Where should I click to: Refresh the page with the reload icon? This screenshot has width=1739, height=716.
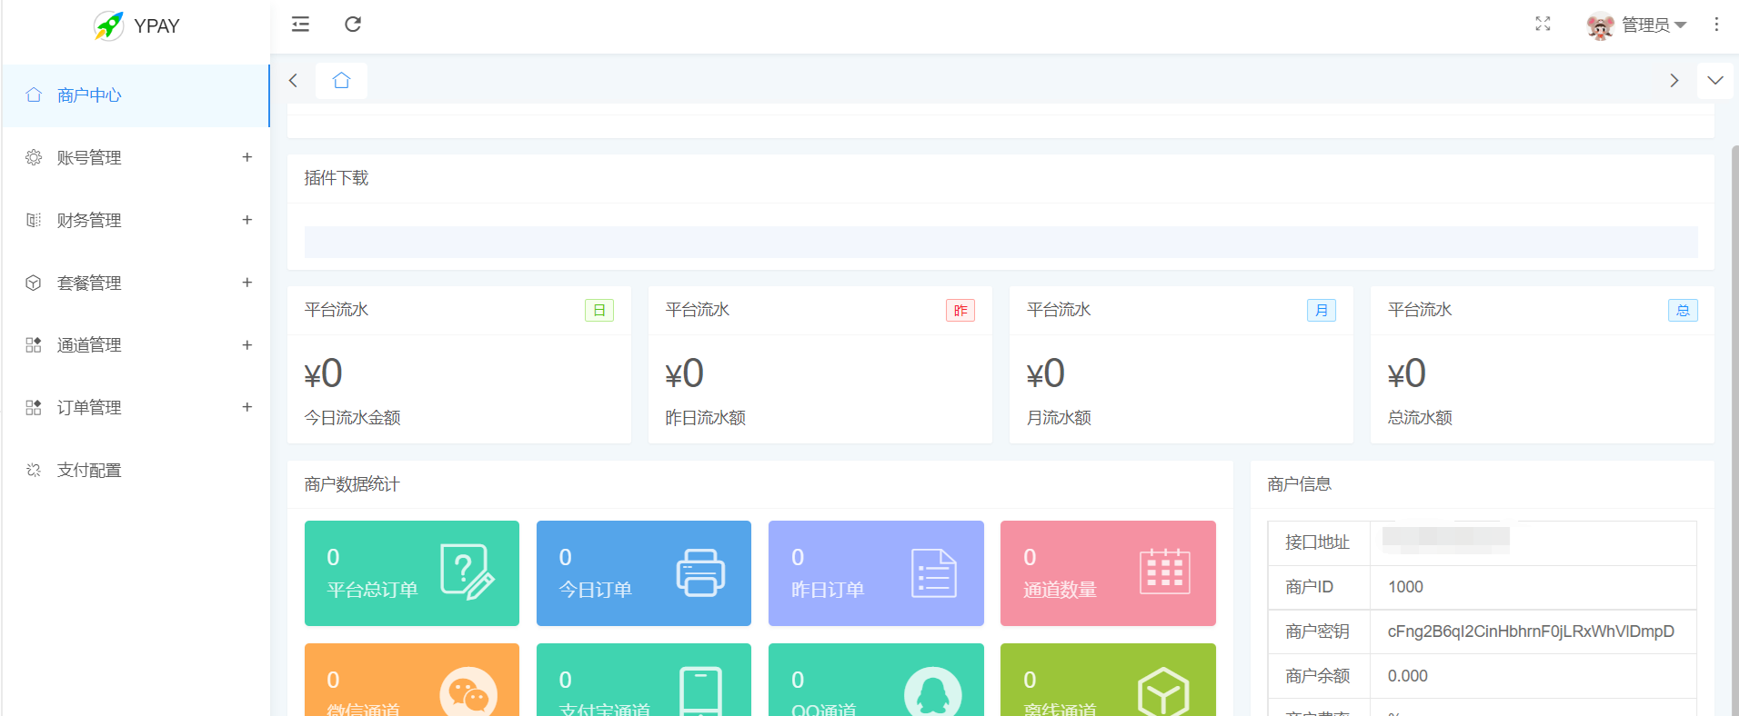pyautogui.click(x=353, y=25)
